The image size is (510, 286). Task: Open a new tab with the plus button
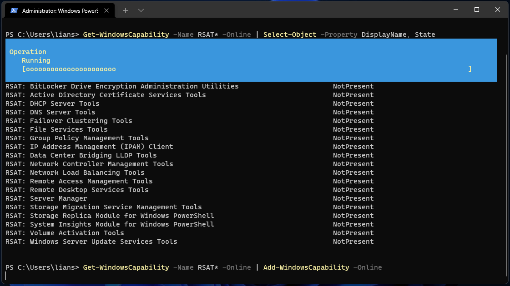pyautogui.click(x=125, y=10)
